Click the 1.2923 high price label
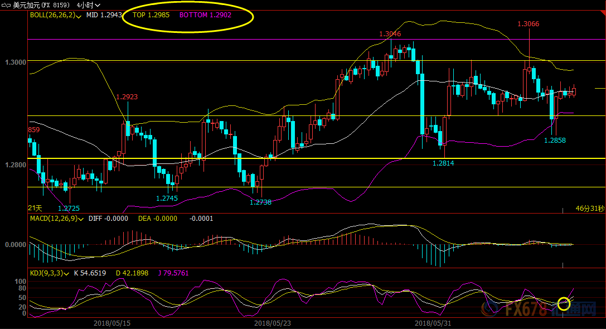Image resolution: width=606 pixels, height=329 pixels. pyautogui.click(x=127, y=96)
